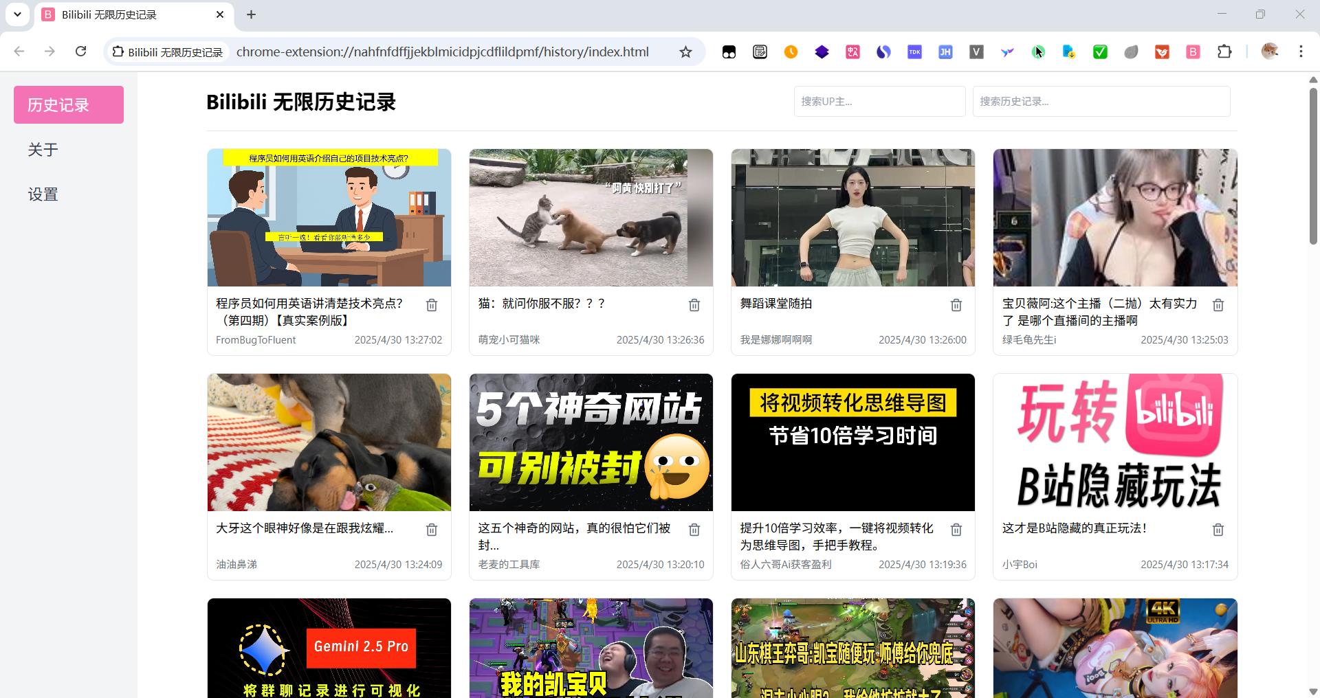Click the clock-shaped extension icon

click(791, 52)
